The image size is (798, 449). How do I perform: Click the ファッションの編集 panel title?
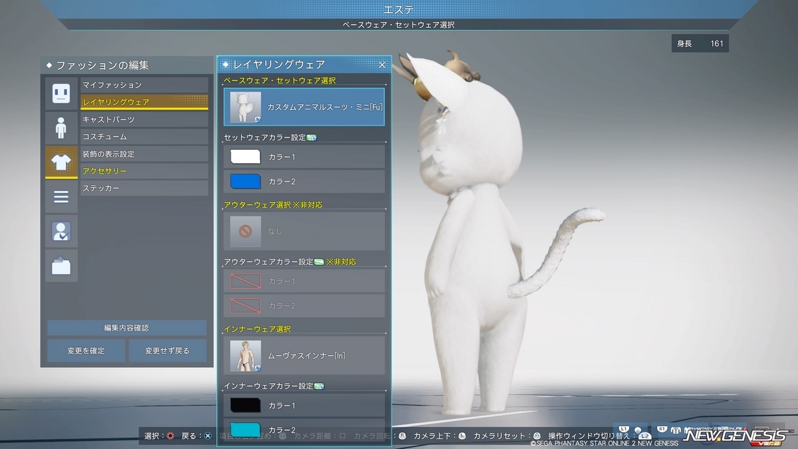(x=102, y=65)
